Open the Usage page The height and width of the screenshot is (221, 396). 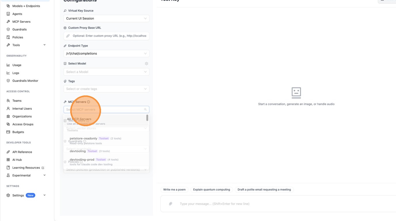tap(17, 65)
